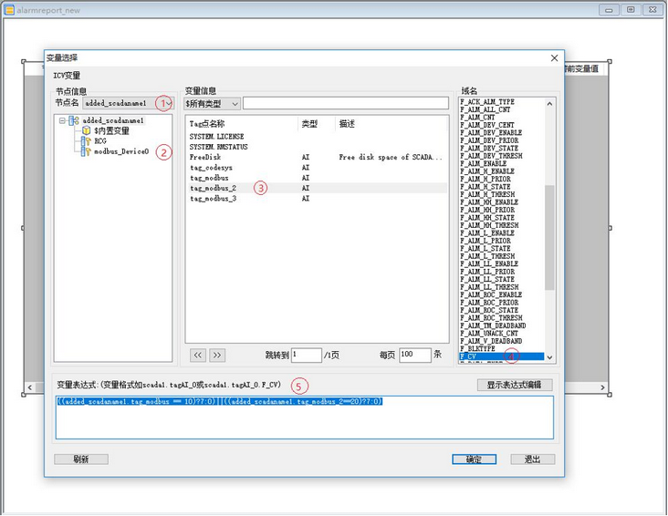Viewport: 668px width, 516px height.
Task: Click field list scrollbar up arrow
Action: (549, 103)
